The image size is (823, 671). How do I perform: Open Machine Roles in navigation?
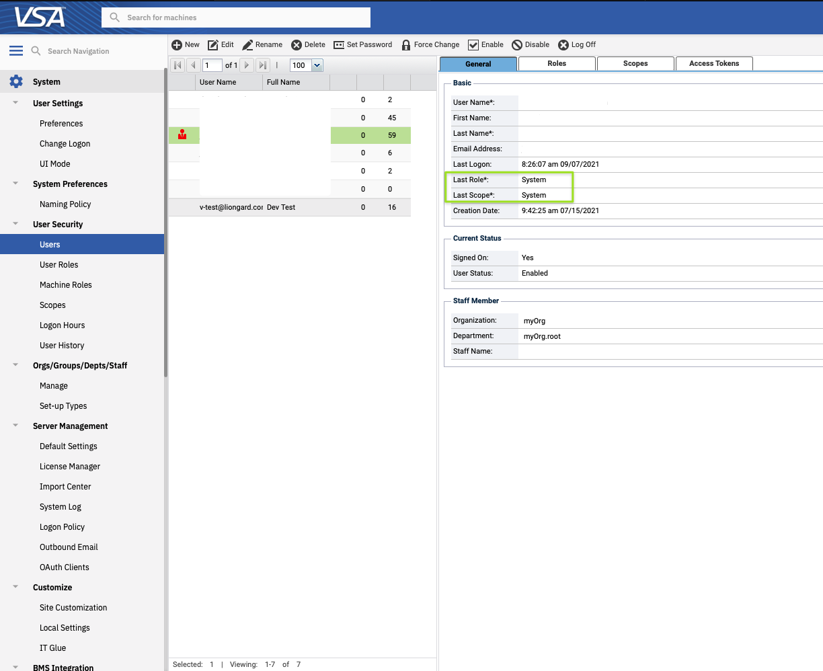(66, 284)
